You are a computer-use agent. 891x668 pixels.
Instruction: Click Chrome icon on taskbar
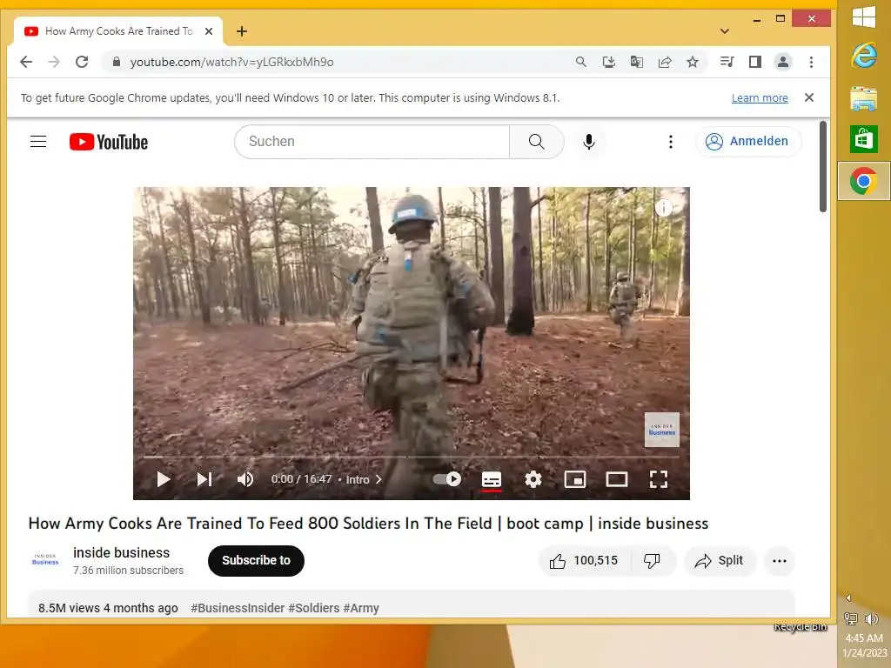pyautogui.click(x=864, y=181)
